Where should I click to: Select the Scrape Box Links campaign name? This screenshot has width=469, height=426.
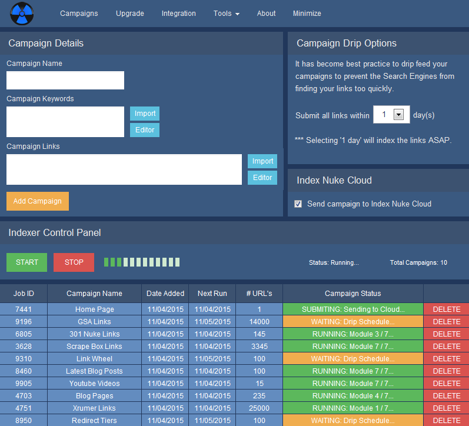point(95,346)
